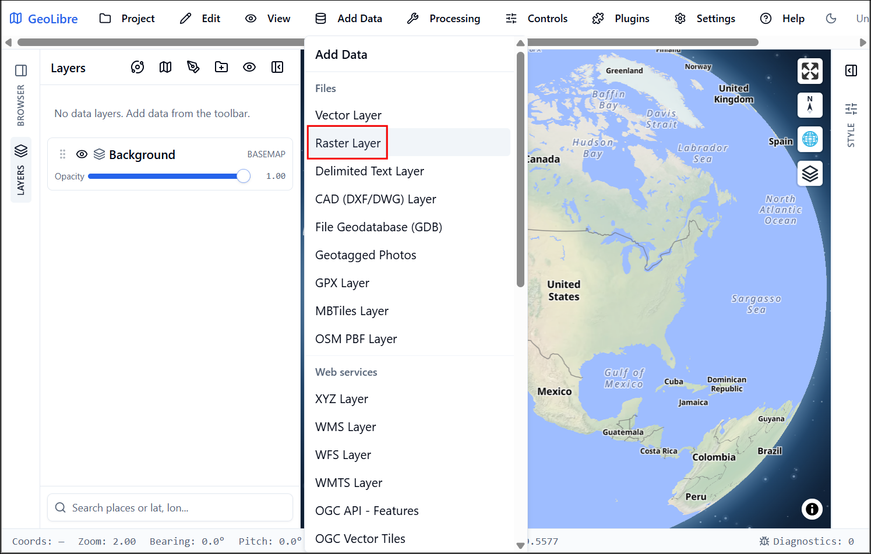
Task: Open the Processing menu
Action: pos(444,19)
